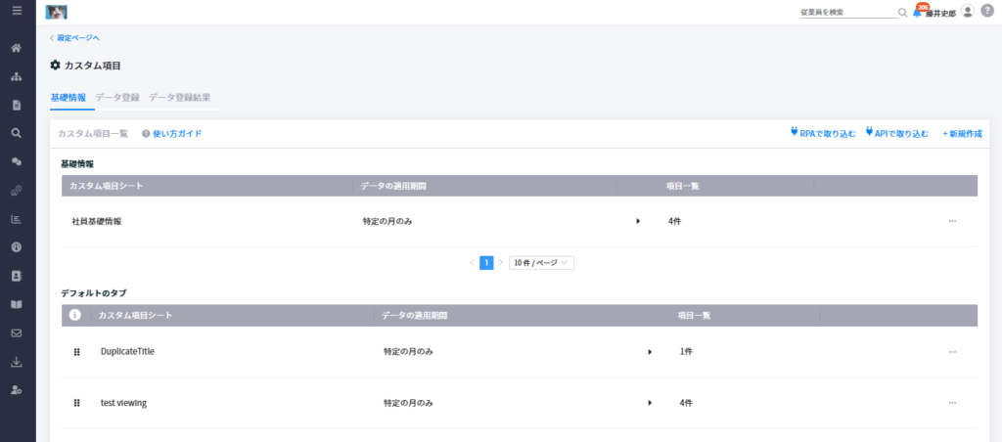Open the notification bell with 206 badge
Screen dimensions: 1002x442
[918, 12]
